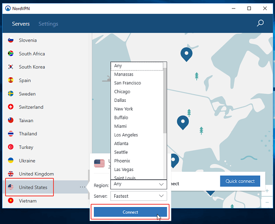Click the South Korea flag icon
This screenshot has height=224, width=275.
11,67
